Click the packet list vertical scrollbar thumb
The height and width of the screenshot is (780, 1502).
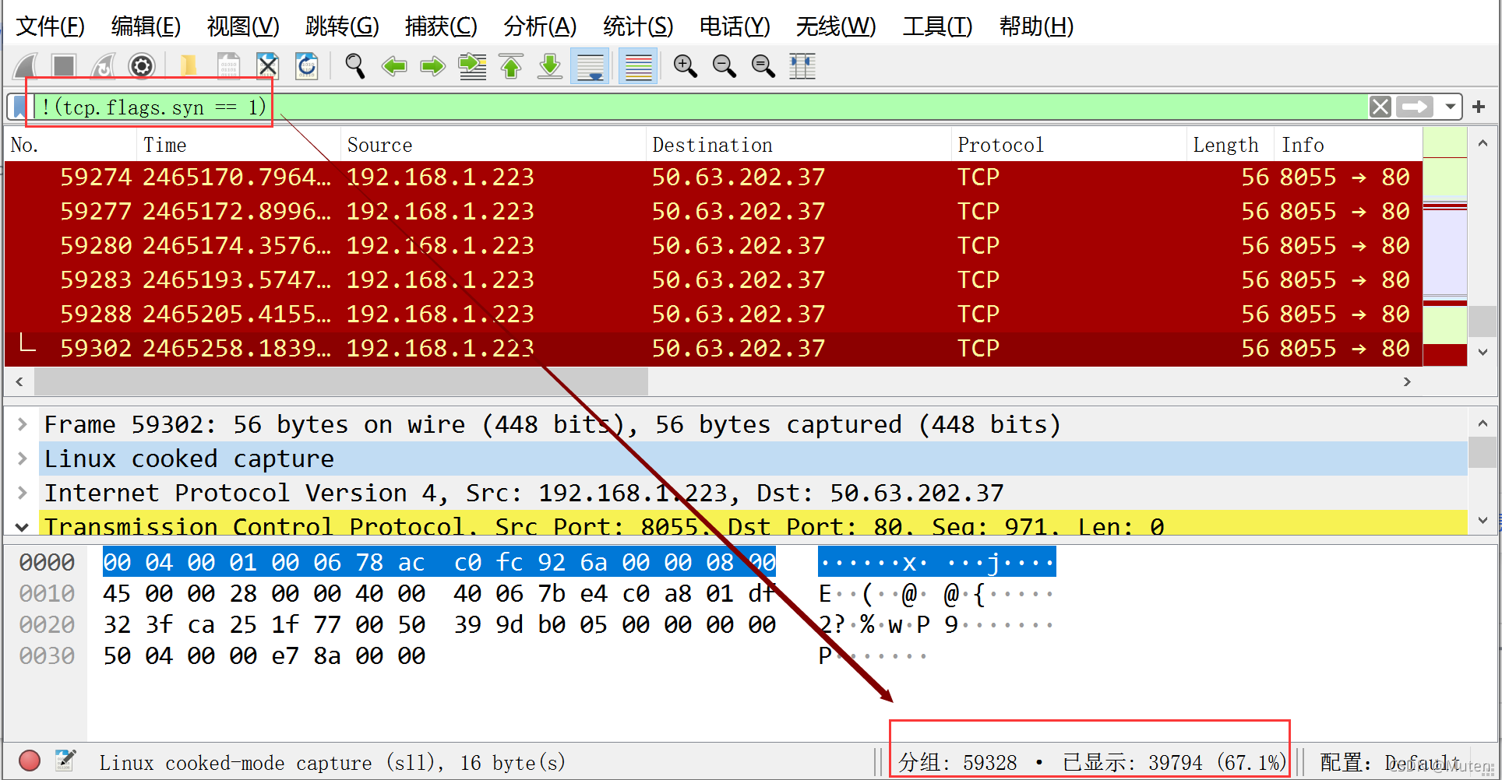[1483, 321]
